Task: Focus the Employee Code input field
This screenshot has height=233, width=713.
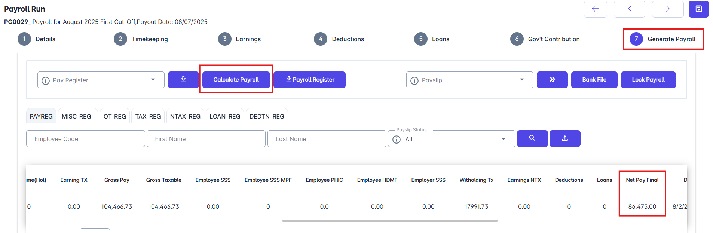Action: (x=86, y=139)
